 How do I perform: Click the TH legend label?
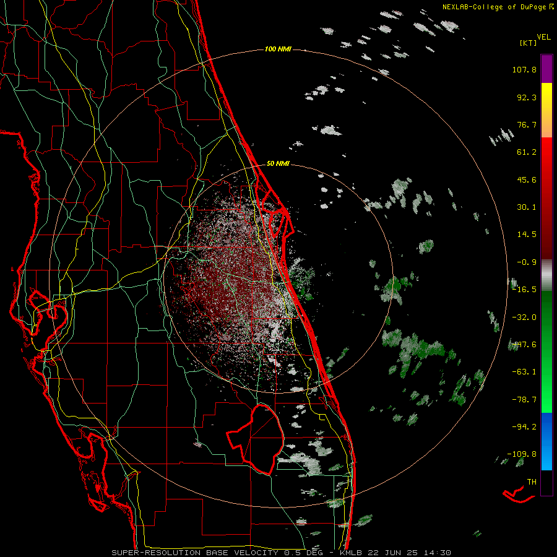pos(532,482)
